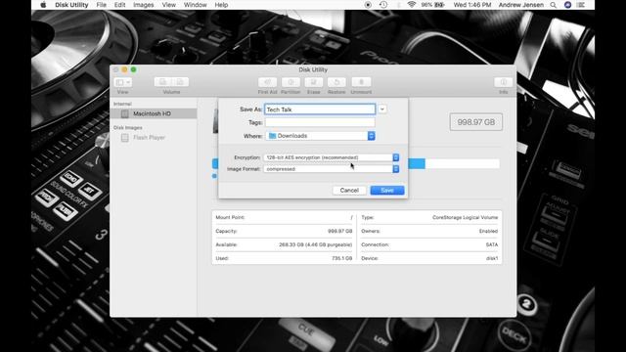Run First Aid from toolbar
This screenshot has width=626, height=352.
pyautogui.click(x=267, y=82)
